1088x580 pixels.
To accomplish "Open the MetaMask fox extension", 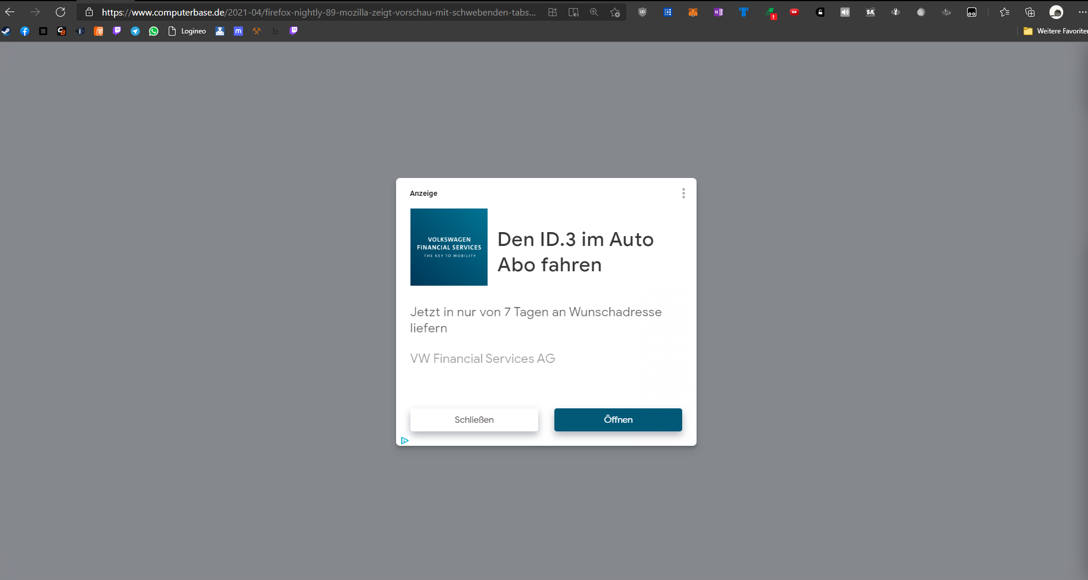I will pyautogui.click(x=693, y=12).
